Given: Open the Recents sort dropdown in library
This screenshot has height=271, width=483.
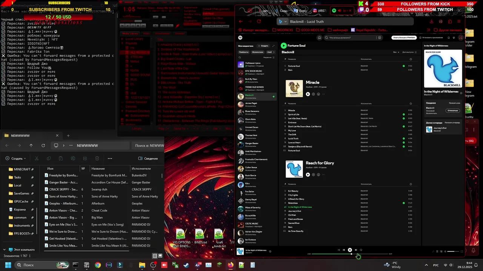Looking at the screenshot, I should click(x=269, y=57).
